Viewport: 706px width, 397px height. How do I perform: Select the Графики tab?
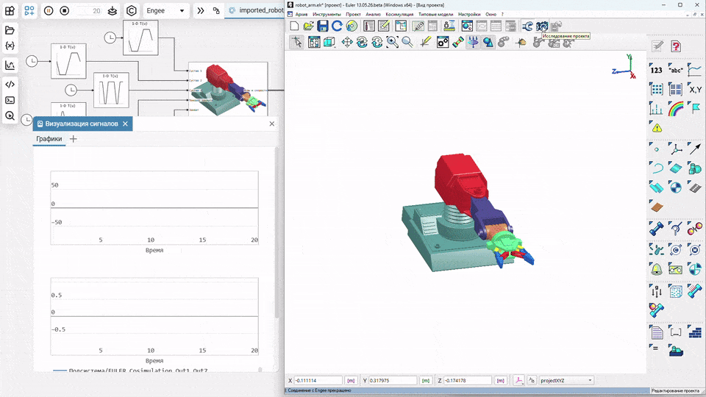[49, 139]
